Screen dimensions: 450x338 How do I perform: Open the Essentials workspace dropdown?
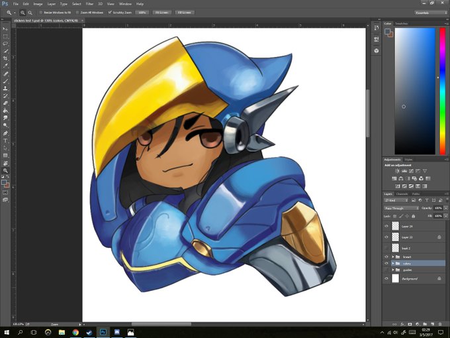coord(431,13)
